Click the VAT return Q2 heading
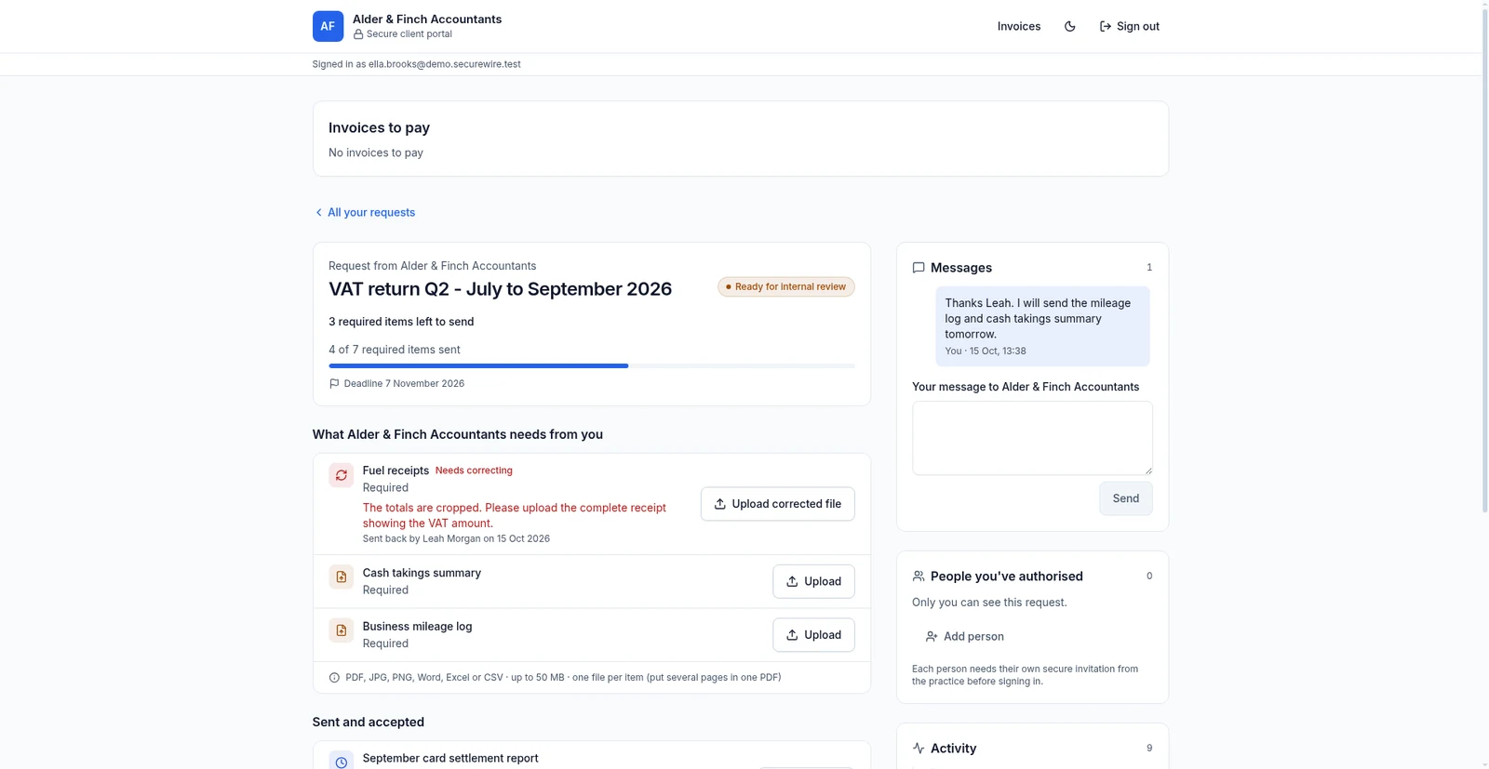The width and height of the screenshot is (1489, 769). (x=500, y=289)
